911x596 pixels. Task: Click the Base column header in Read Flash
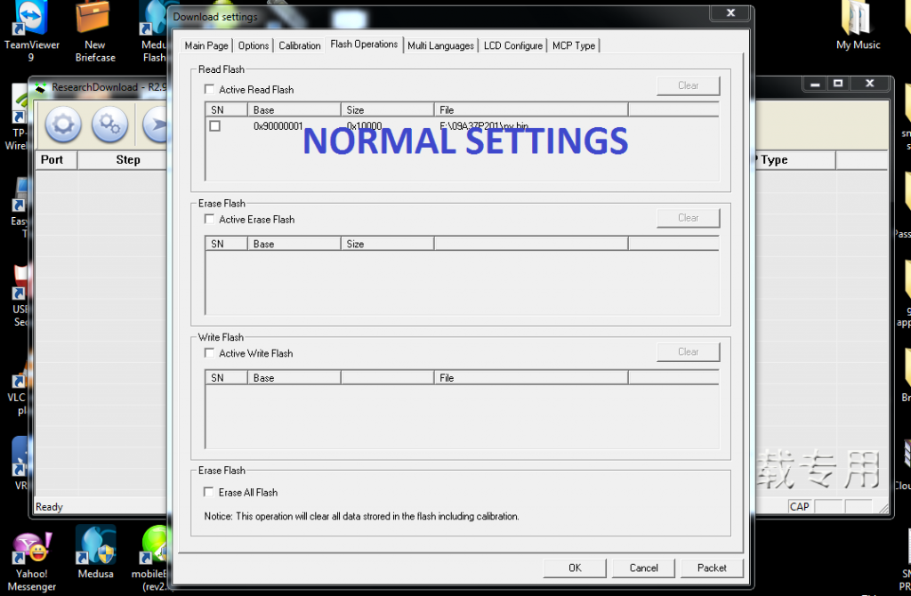click(x=294, y=110)
